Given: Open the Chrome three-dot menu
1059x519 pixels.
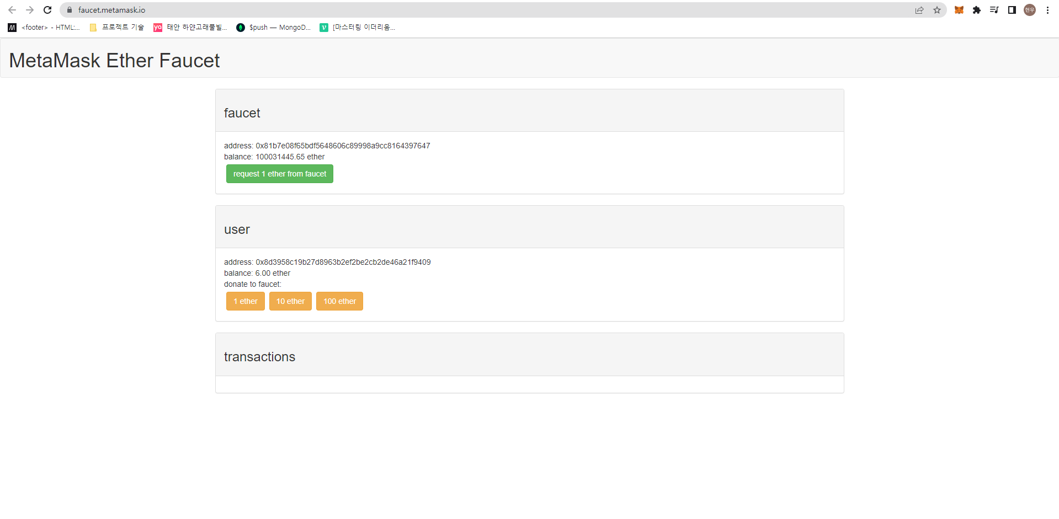Looking at the screenshot, I should coord(1047,10).
